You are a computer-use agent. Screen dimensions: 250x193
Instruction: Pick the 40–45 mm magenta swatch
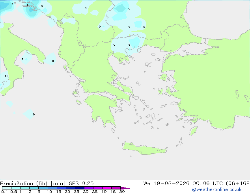(107, 188)
